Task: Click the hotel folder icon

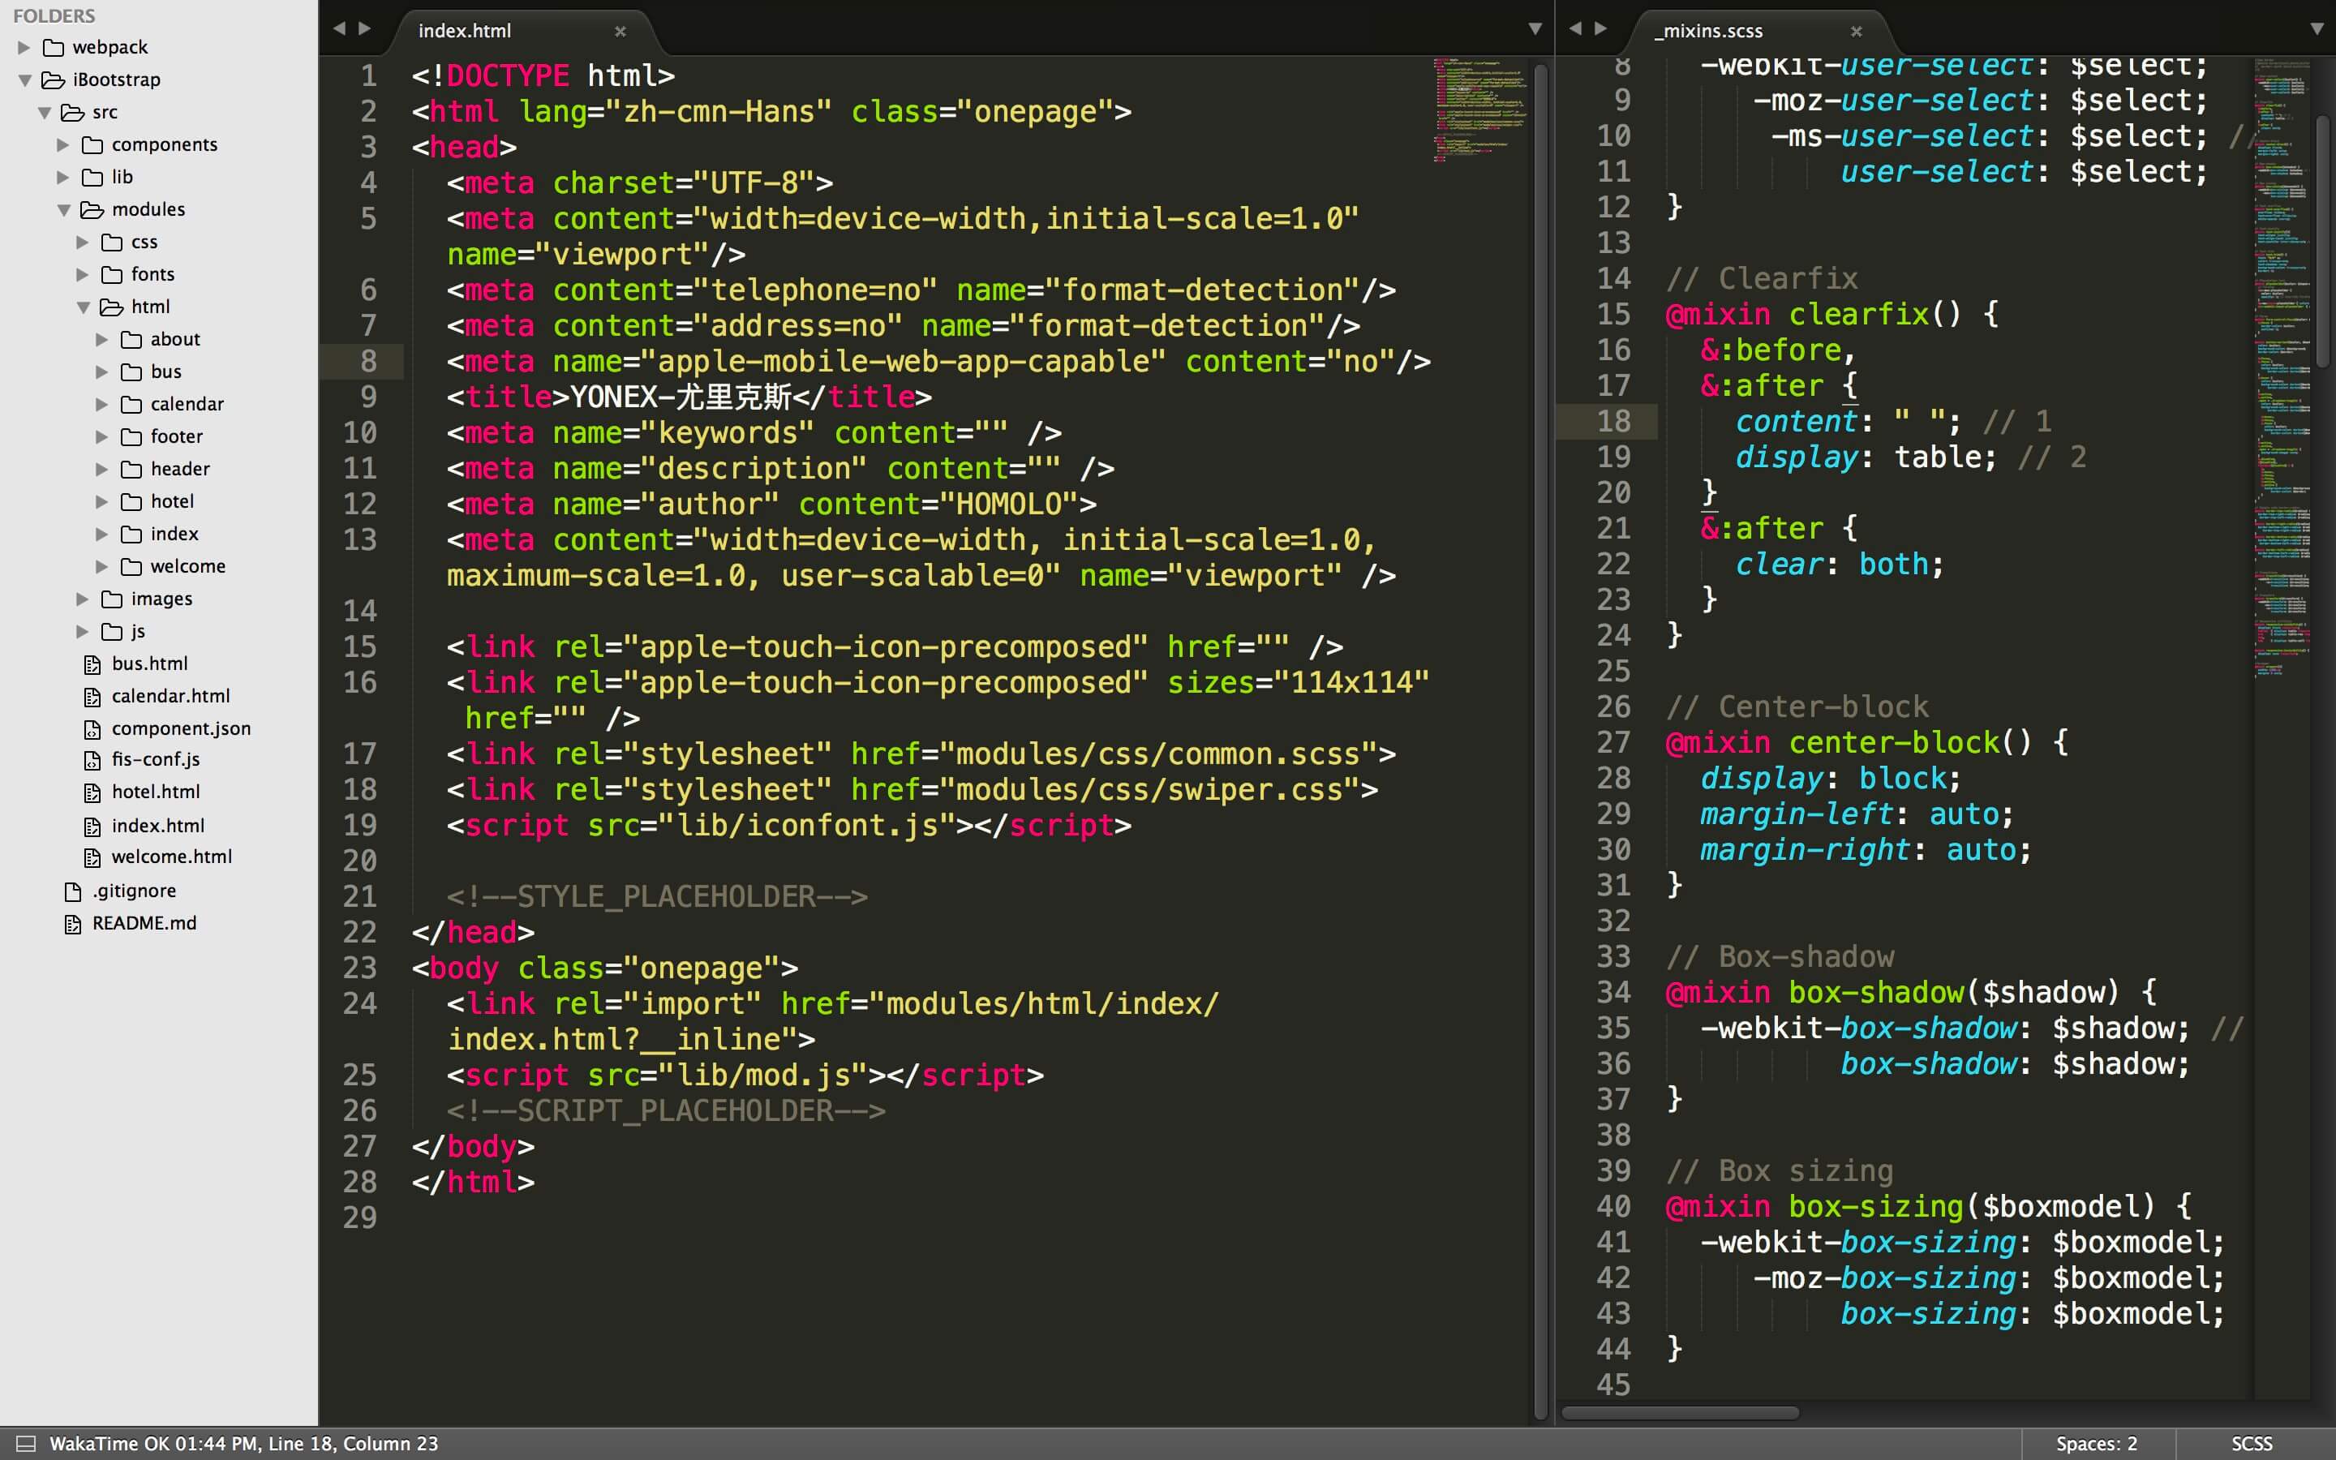Action: (131, 502)
